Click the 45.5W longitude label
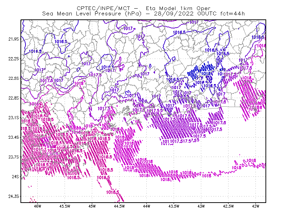Viewport: 287px width, 222px height. tap(65, 206)
